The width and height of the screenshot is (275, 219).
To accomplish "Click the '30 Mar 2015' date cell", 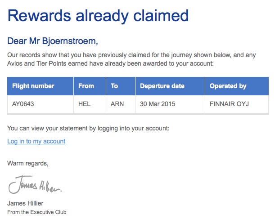I will pyautogui.click(x=157, y=104).
